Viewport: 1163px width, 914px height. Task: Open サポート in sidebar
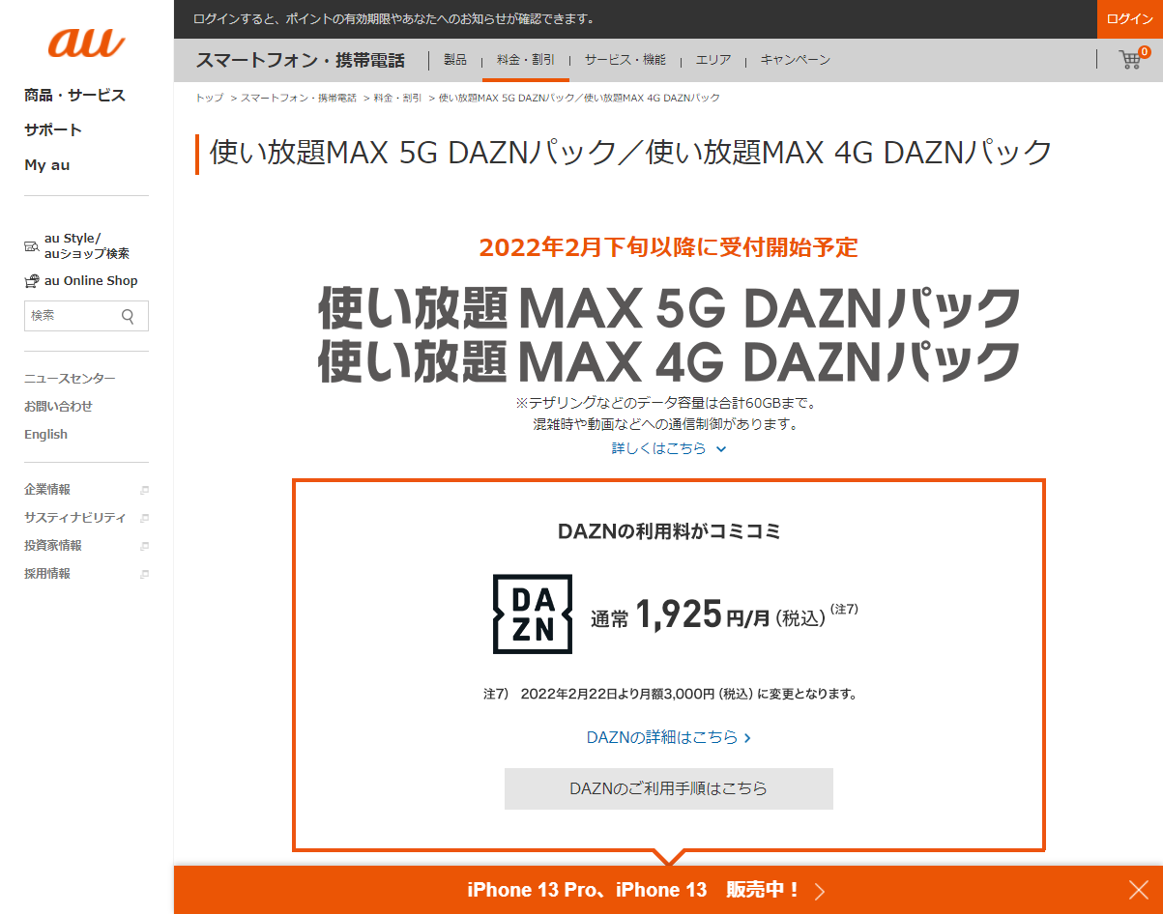[53, 130]
